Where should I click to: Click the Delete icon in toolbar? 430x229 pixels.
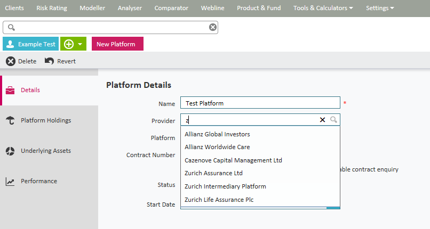tap(11, 61)
